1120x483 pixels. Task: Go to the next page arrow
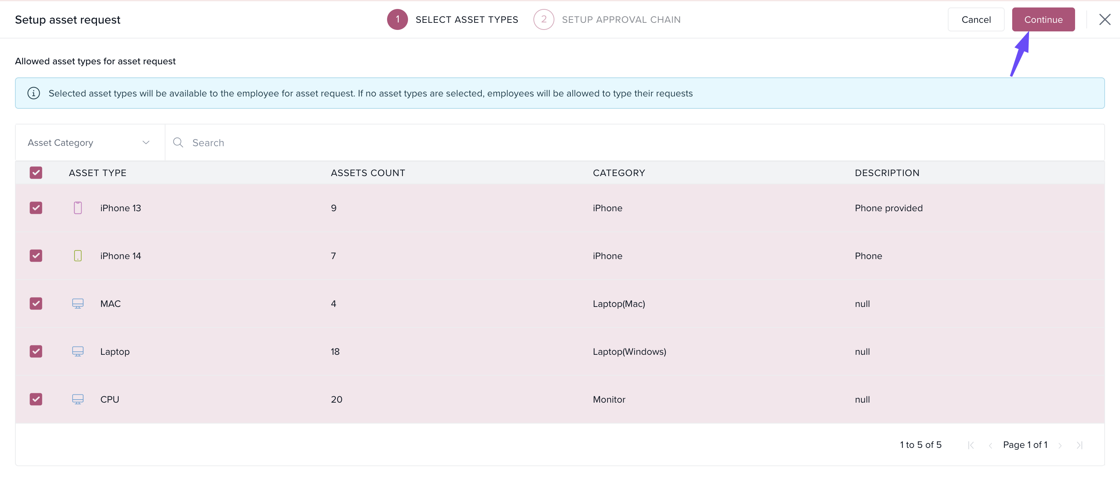(x=1060, y=445)
